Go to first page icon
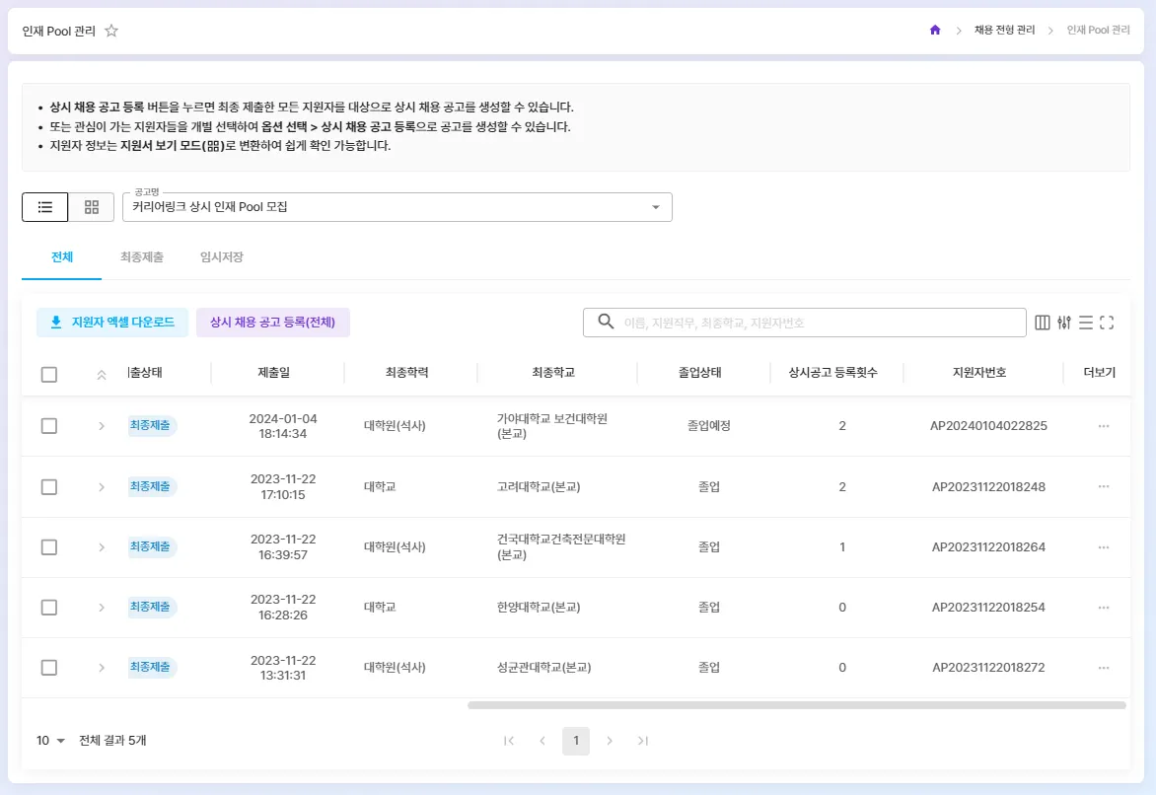 pyautogui.click(x=509, y=741)
